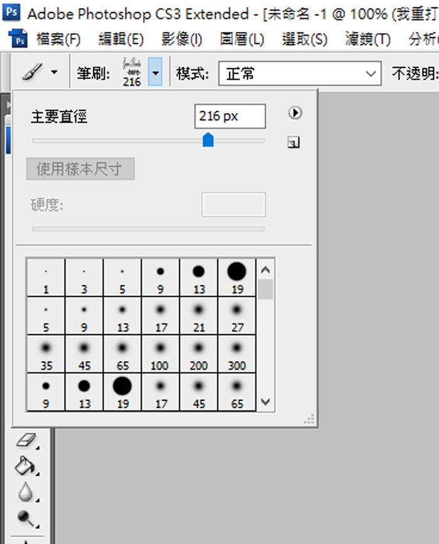Open the 選取(S) menu
The height and width of the screenshot is (544, 439).
coord(304,39)
